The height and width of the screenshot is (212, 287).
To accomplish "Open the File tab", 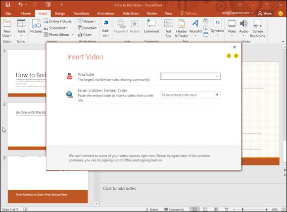I will 8,13.
